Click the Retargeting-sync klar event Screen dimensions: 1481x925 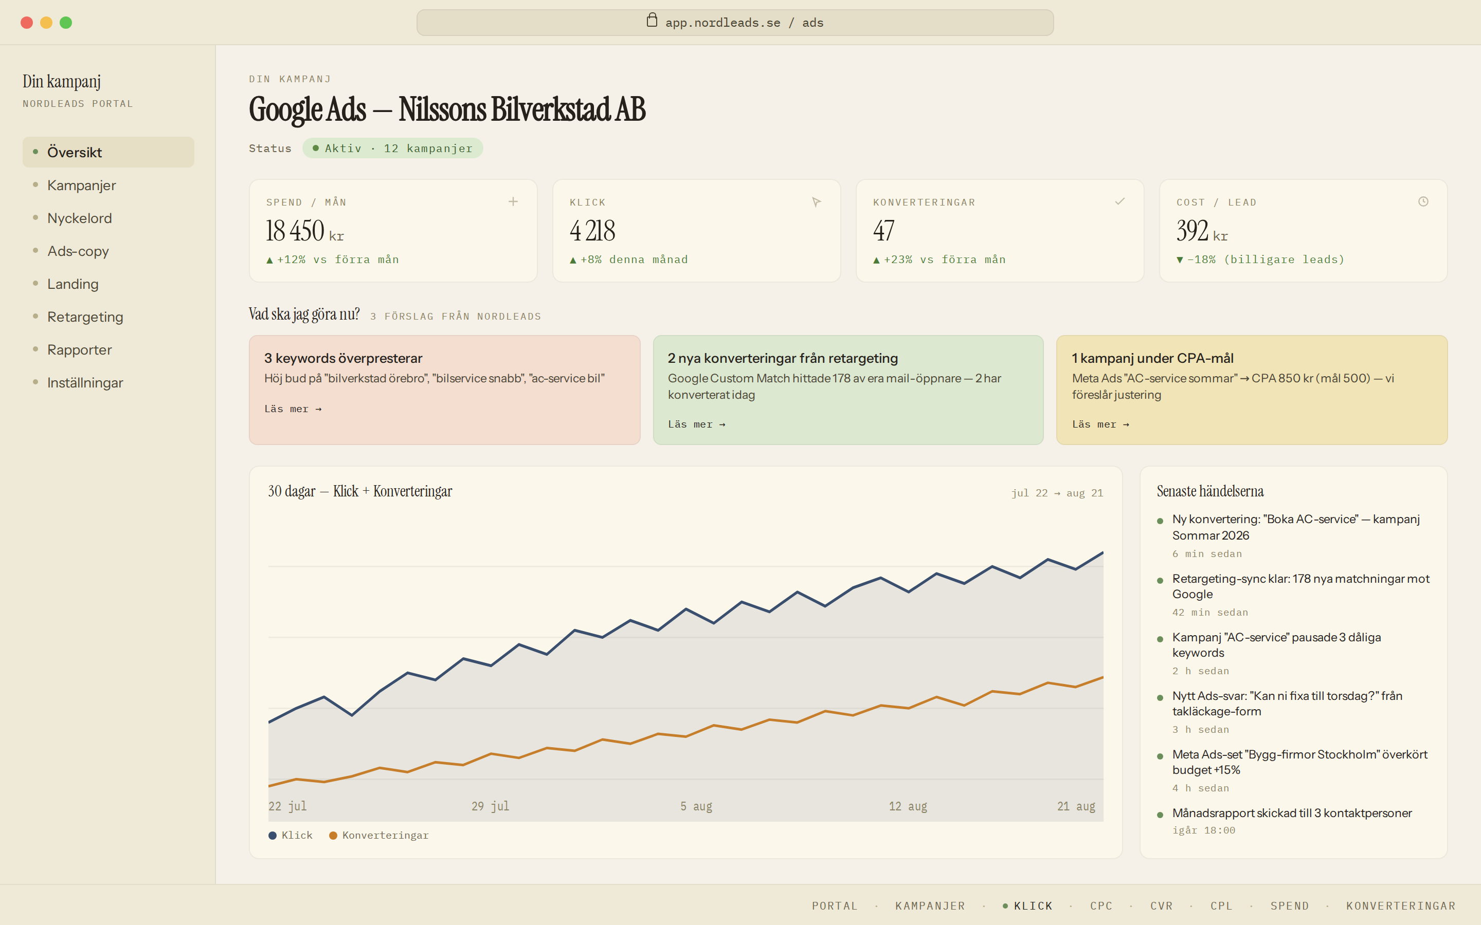click(1295, 595)
